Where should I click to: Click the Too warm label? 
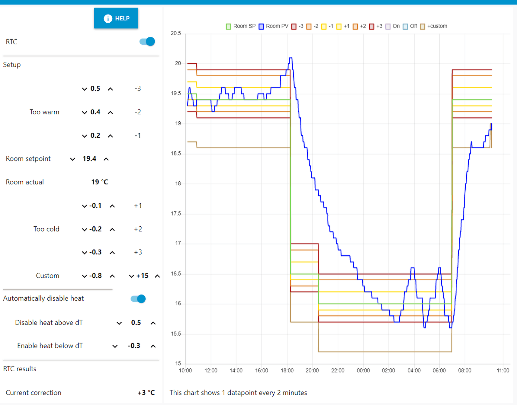tap(44, 112)
